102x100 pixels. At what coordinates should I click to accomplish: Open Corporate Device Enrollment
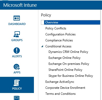coord(65,88)
